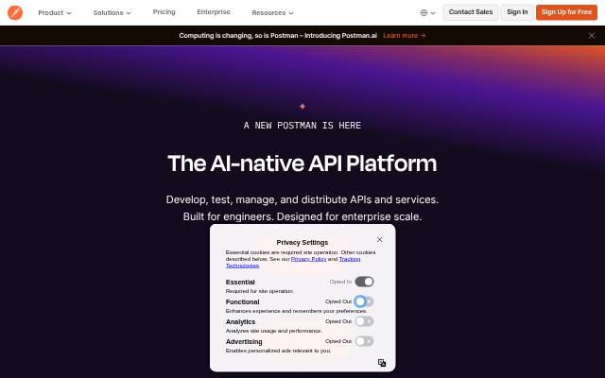Screen dimensions: 605x378
Task: Click the Sign In button
Action: tap(517, 12)
